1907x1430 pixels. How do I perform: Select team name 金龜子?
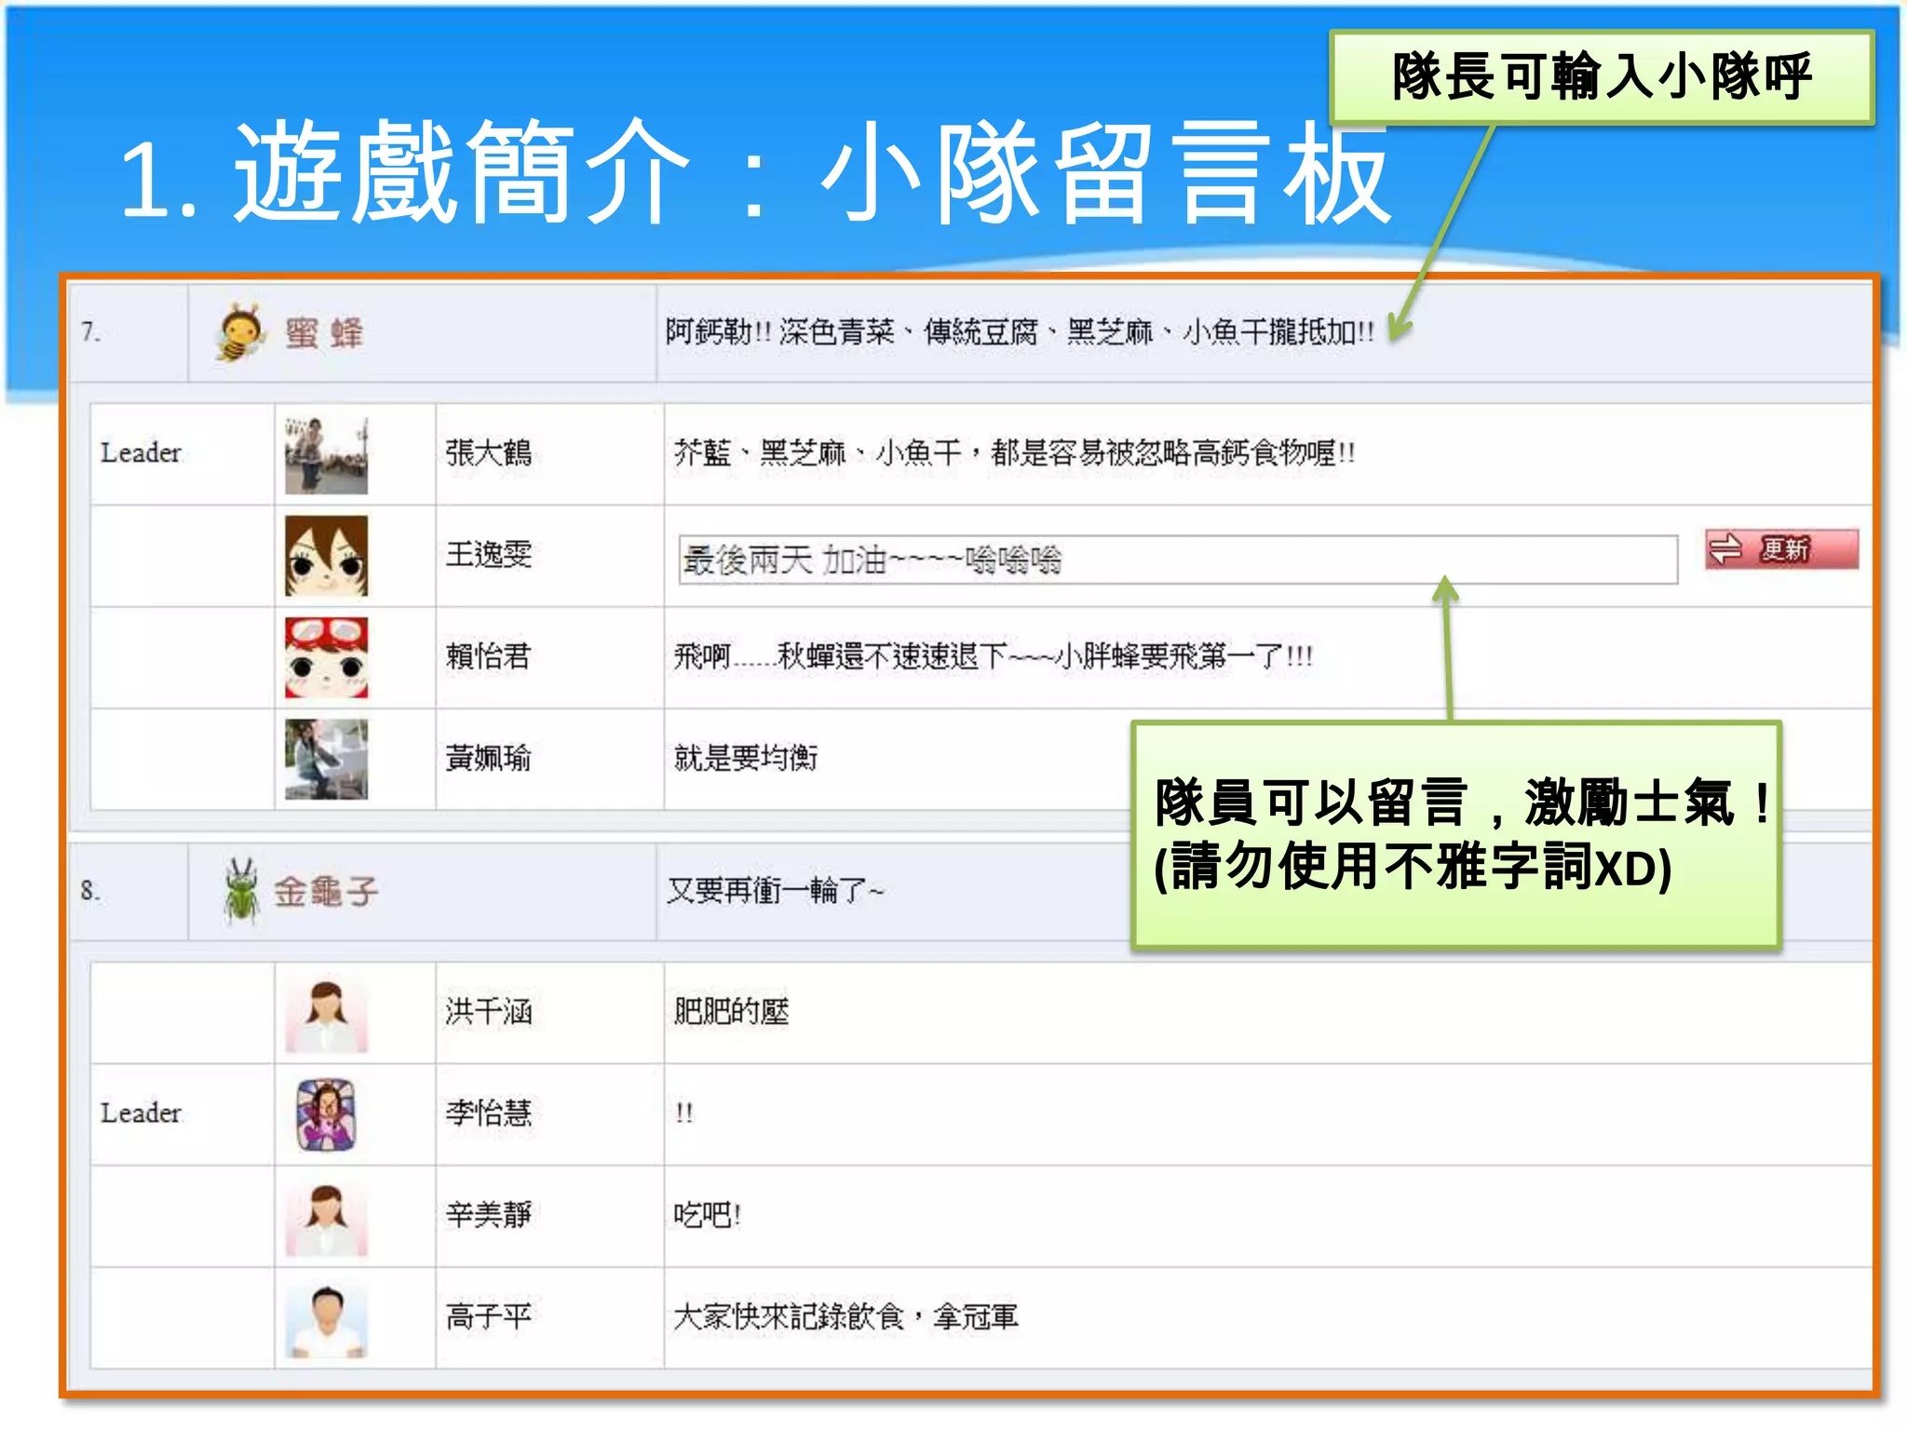(x=326, y=892)
